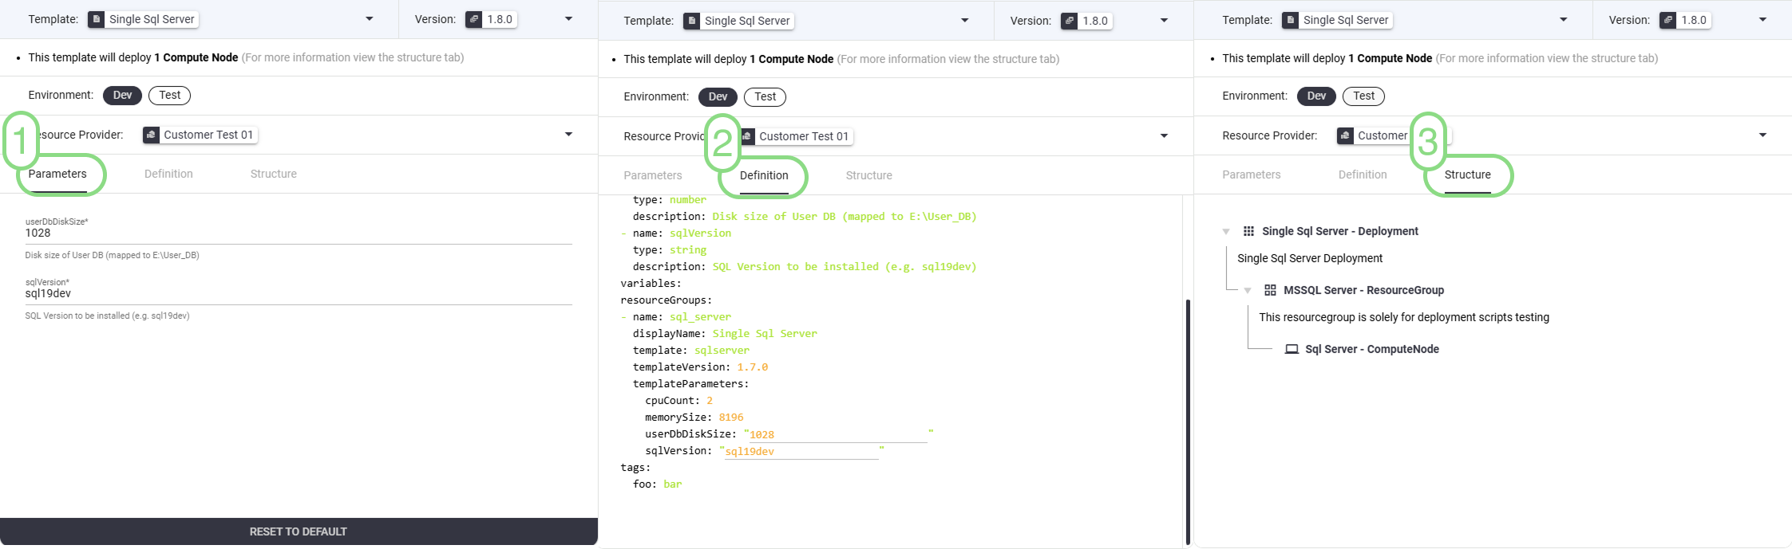Open the Template dropdown in left panel

click(x=369, y=19)
